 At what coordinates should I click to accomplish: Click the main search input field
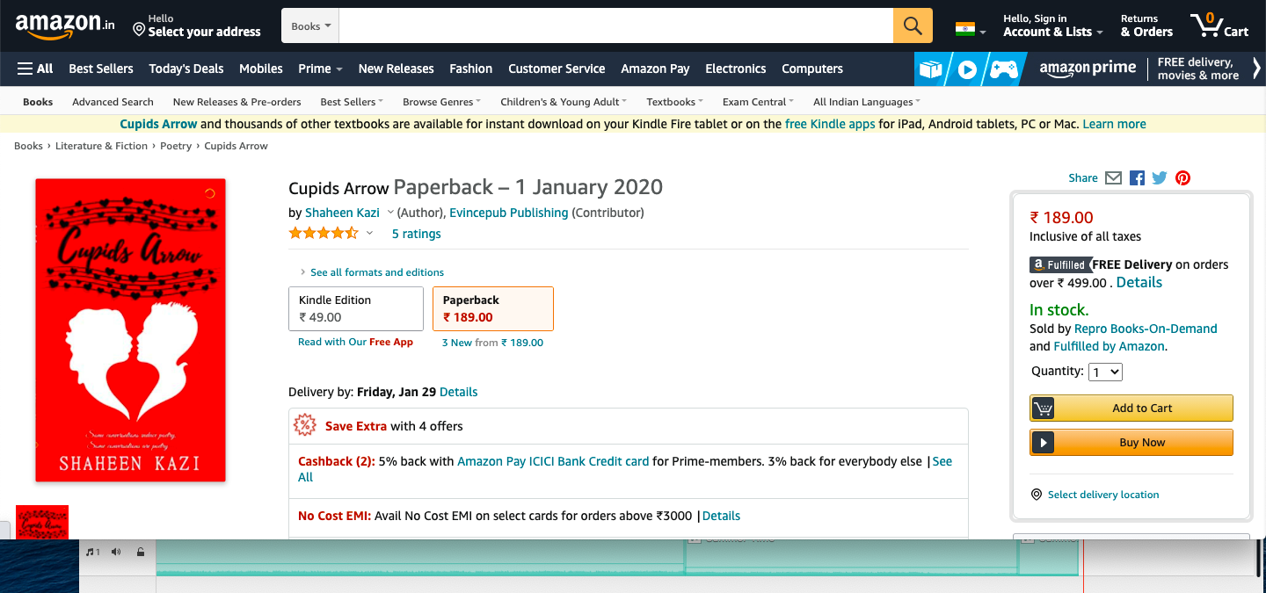click(616, 25)
